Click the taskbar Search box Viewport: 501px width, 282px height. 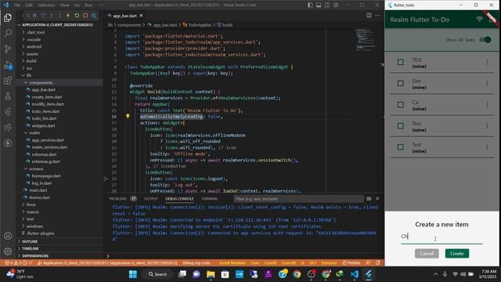tap(158, 274)
